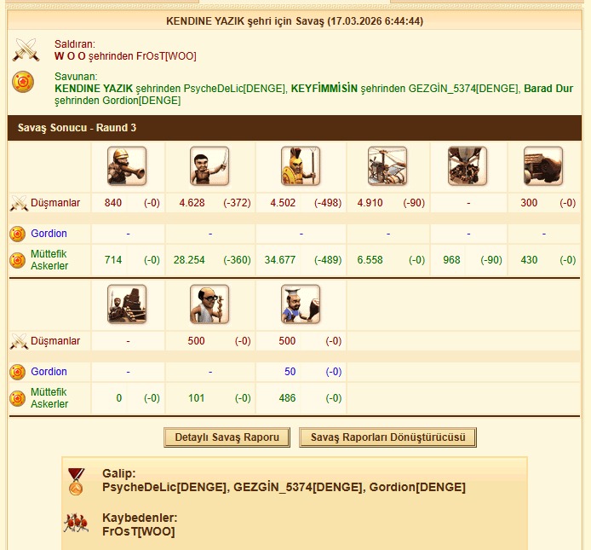
Task: Click the battle title with date 17.03.2026
Action: (x=295, y=21)
